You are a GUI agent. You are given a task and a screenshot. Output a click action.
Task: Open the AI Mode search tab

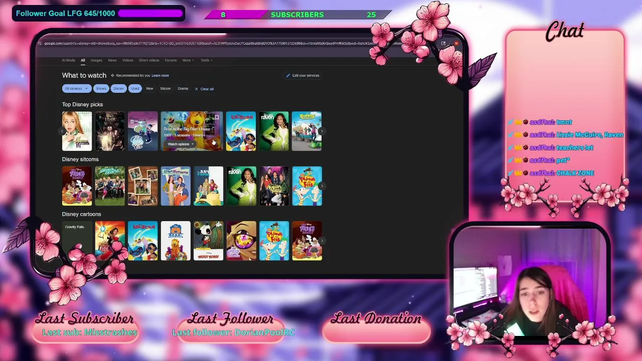pyautogui.click(x=68, y=60)
